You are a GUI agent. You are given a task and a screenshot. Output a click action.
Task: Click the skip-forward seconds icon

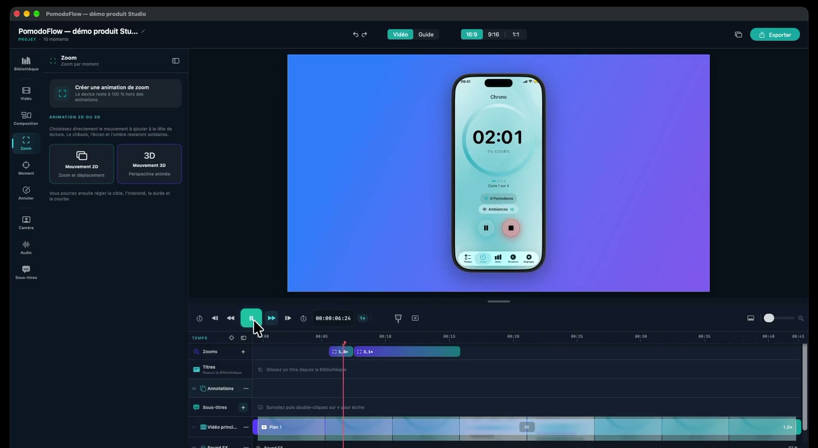tap(303, 318)
